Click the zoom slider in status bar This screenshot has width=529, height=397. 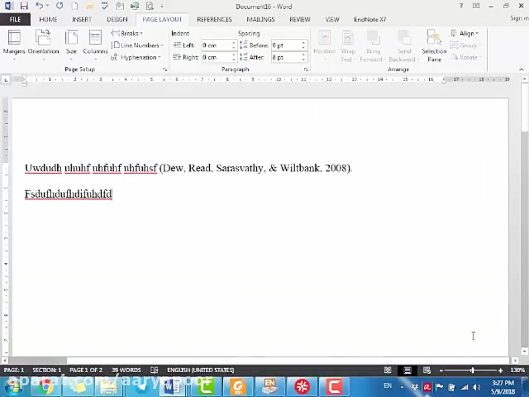coord(472,371)
